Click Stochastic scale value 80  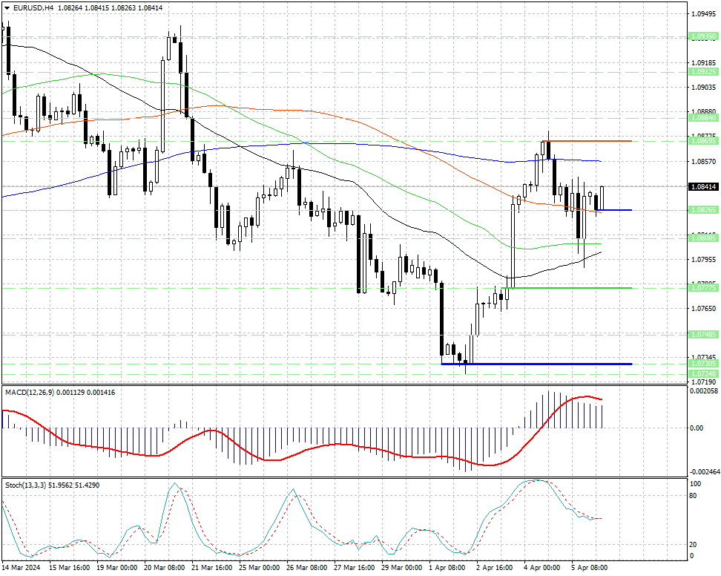tap(694, 496)
